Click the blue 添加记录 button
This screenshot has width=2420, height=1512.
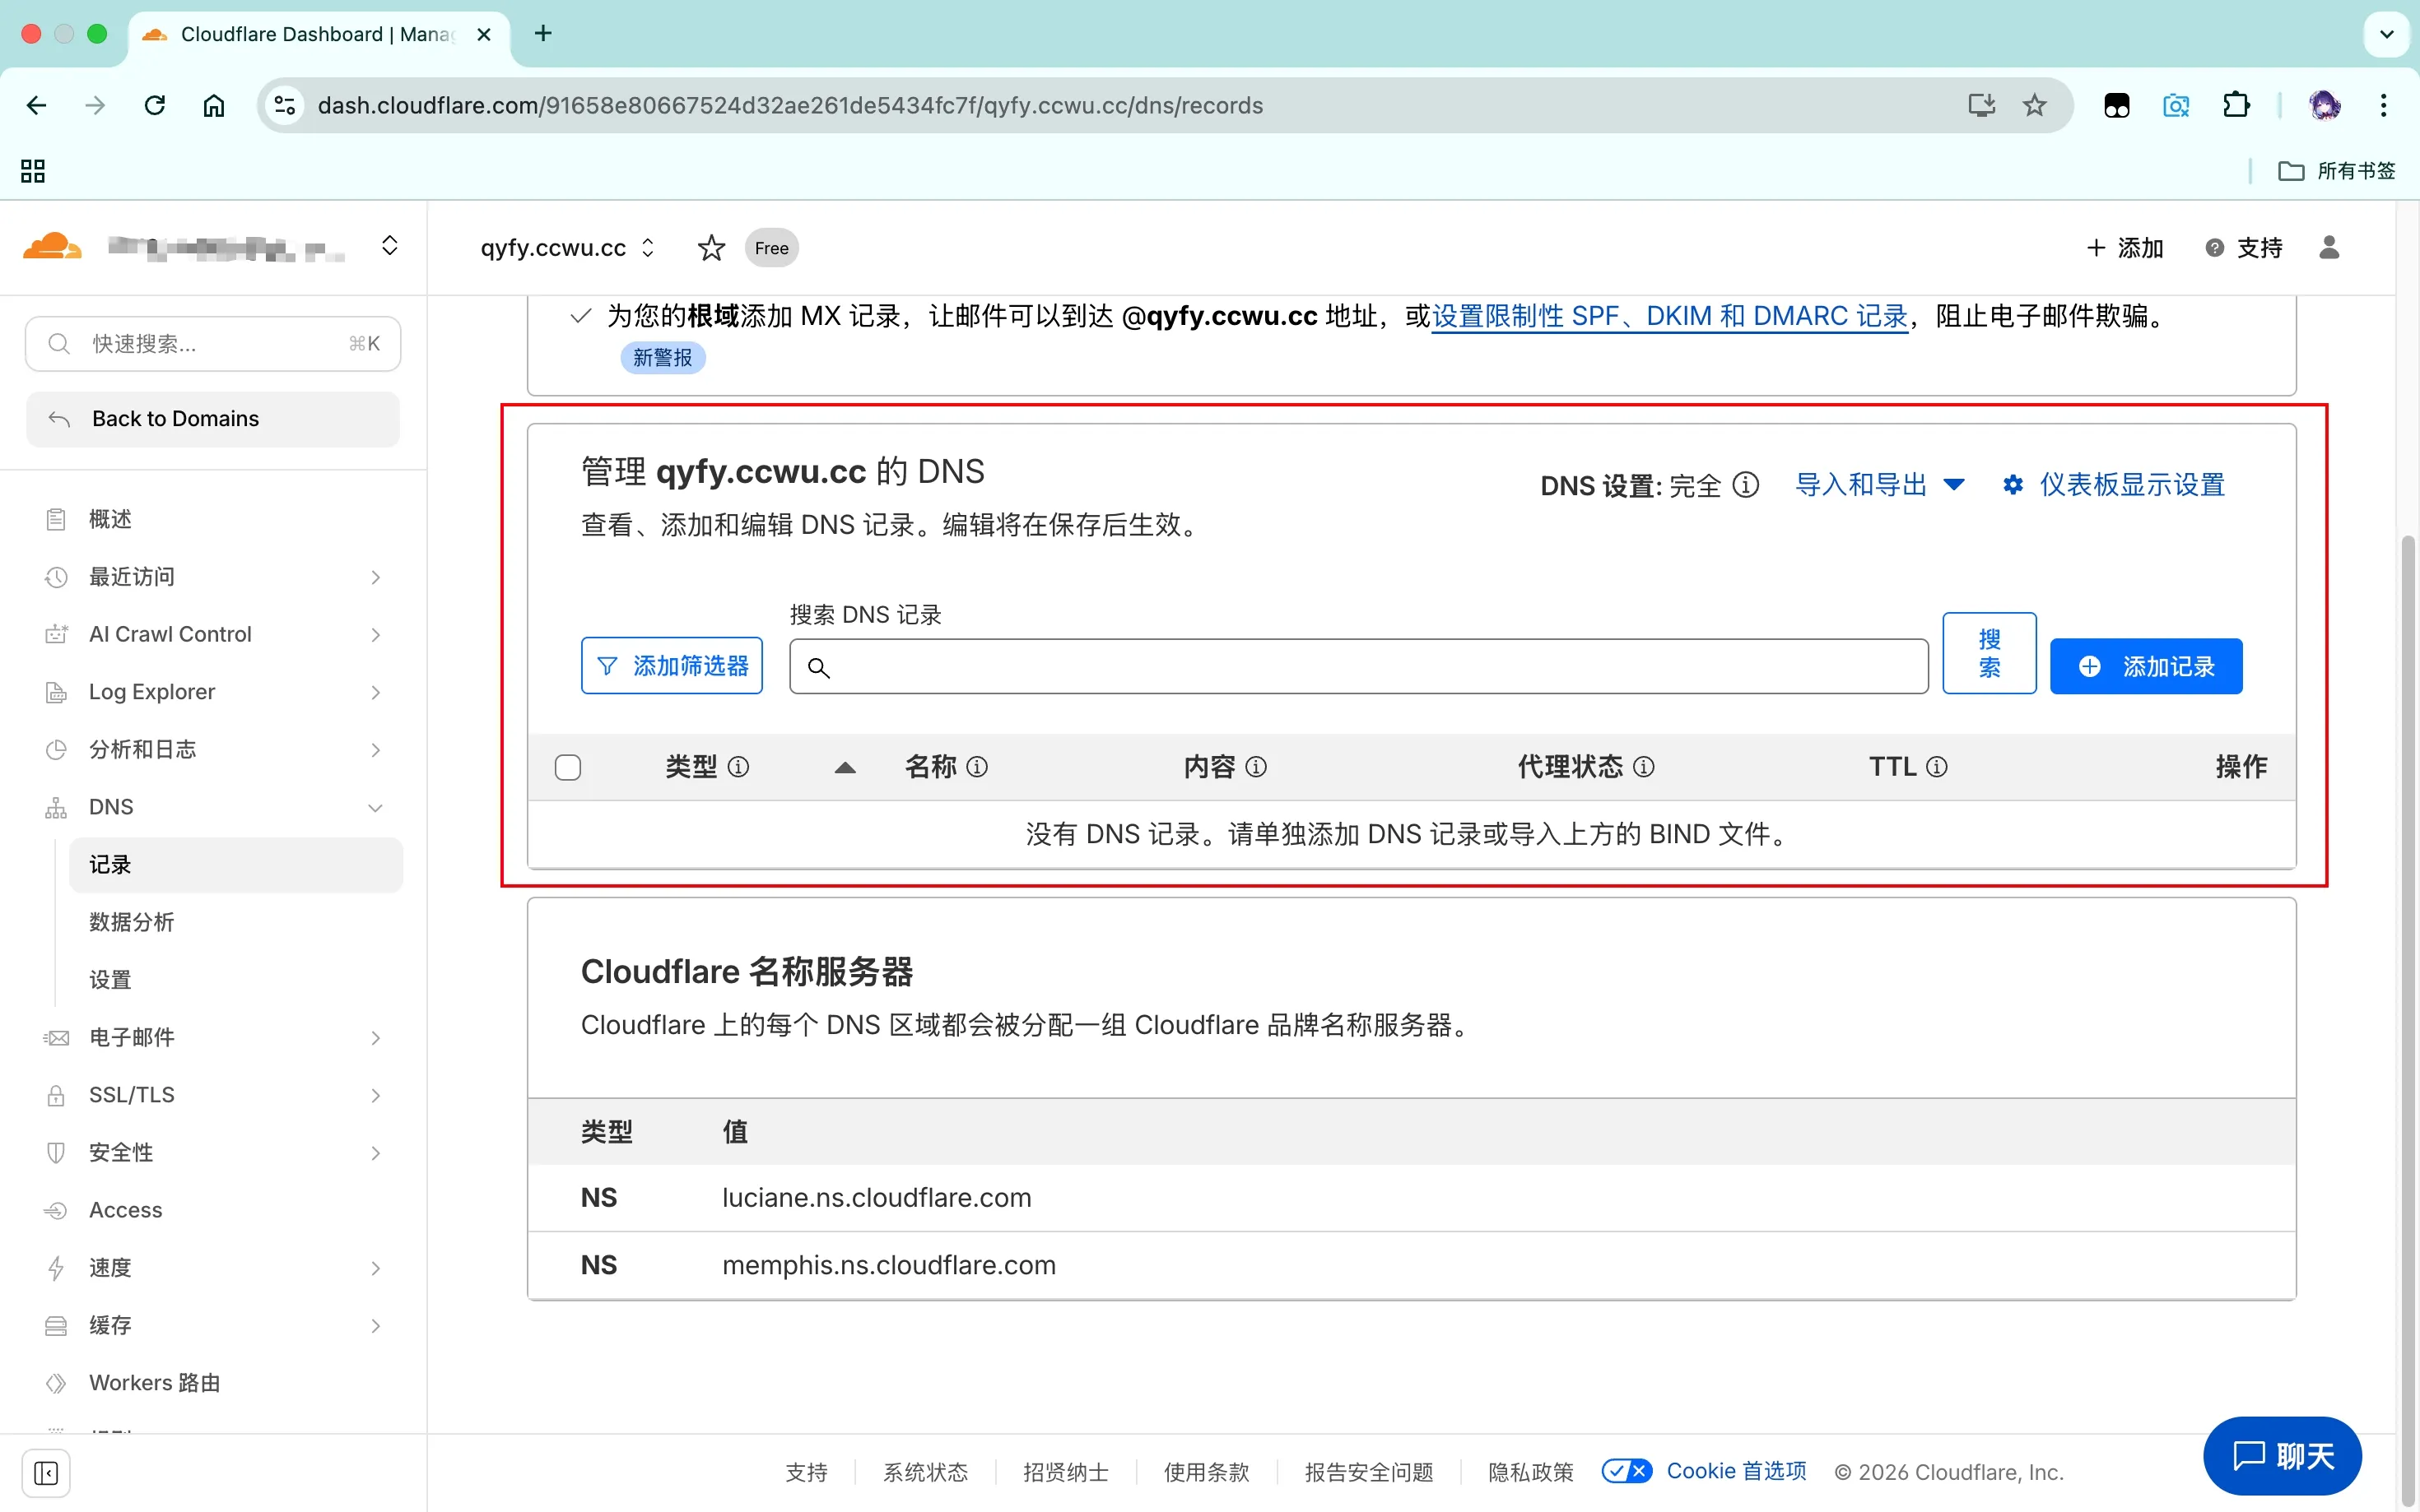(x=2145, y=666)
